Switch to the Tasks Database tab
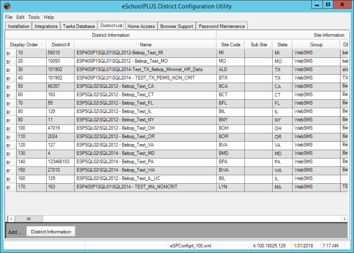This screenshot has width=354, height=253. point(79,26)
